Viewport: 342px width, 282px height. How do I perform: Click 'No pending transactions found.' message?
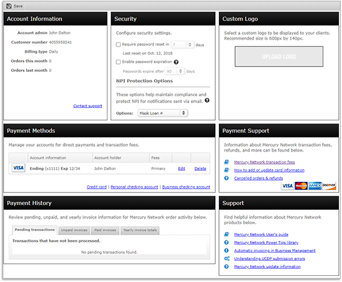[109, 252]
